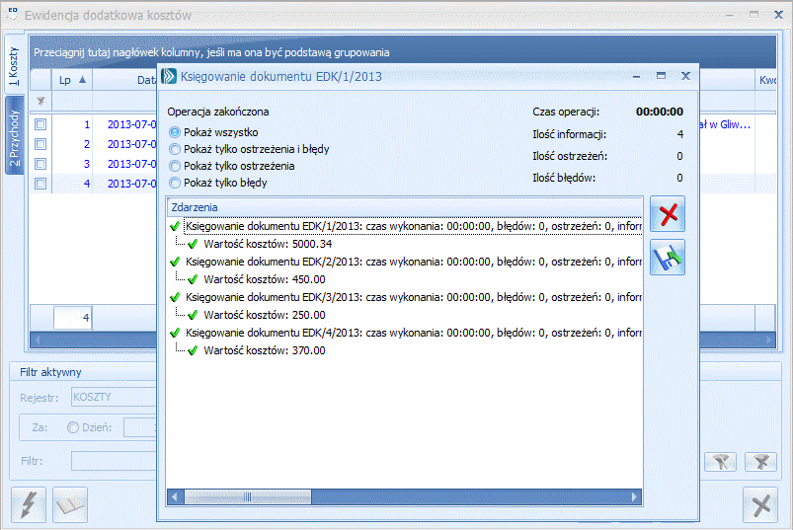Click Wartość kosztów: 450.00 entry
The height and width of the screenshot is (530, 793).
coord(265,279)
